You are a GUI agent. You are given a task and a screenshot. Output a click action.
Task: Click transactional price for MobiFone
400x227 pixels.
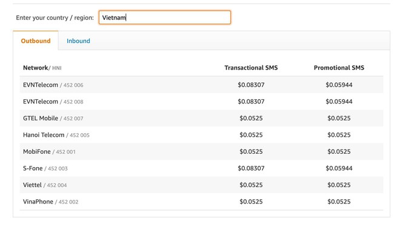251,151
